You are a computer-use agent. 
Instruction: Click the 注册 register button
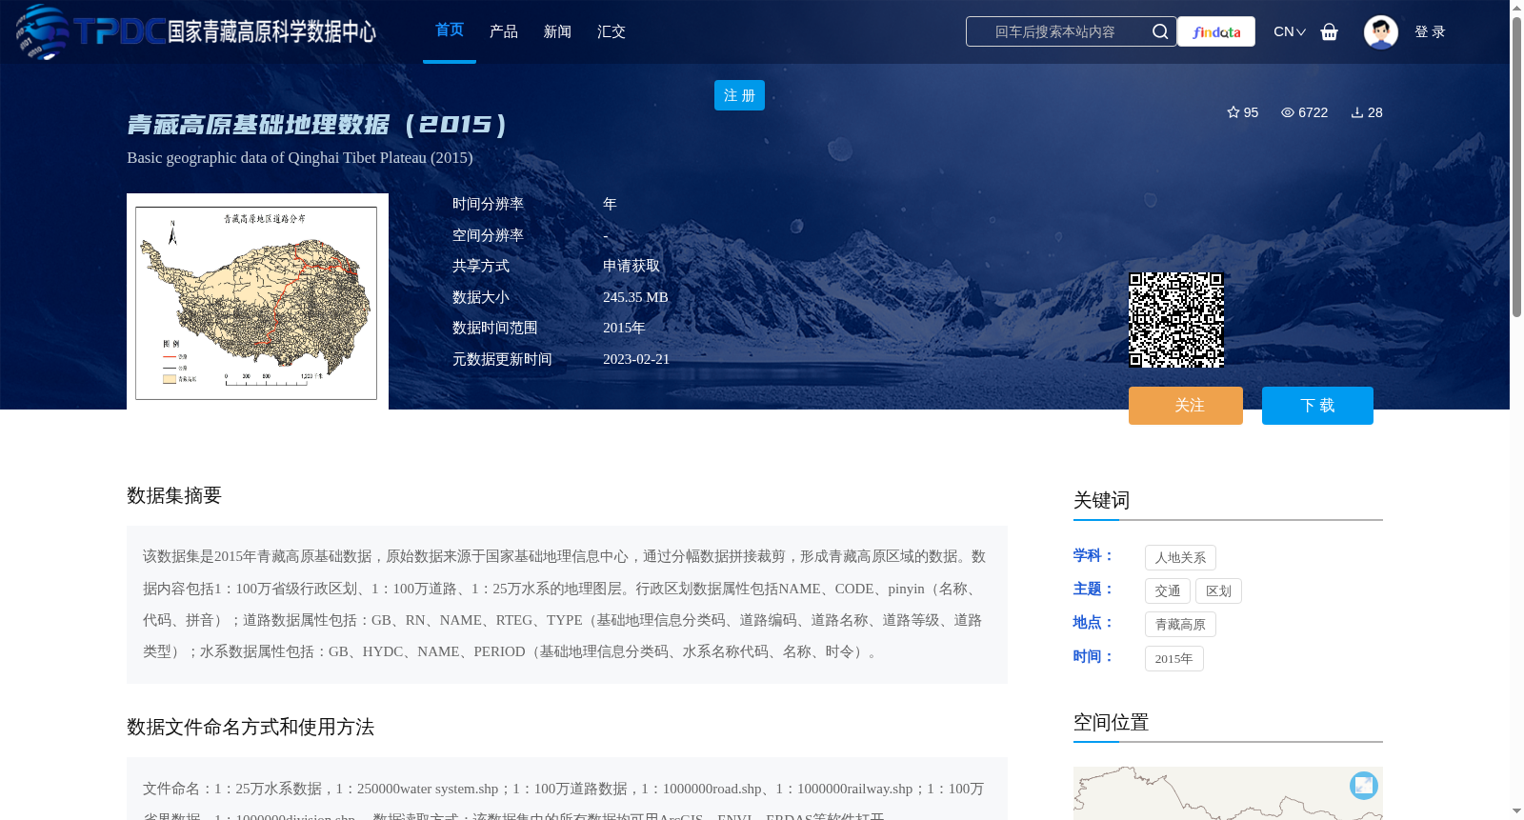pos(739,95)
